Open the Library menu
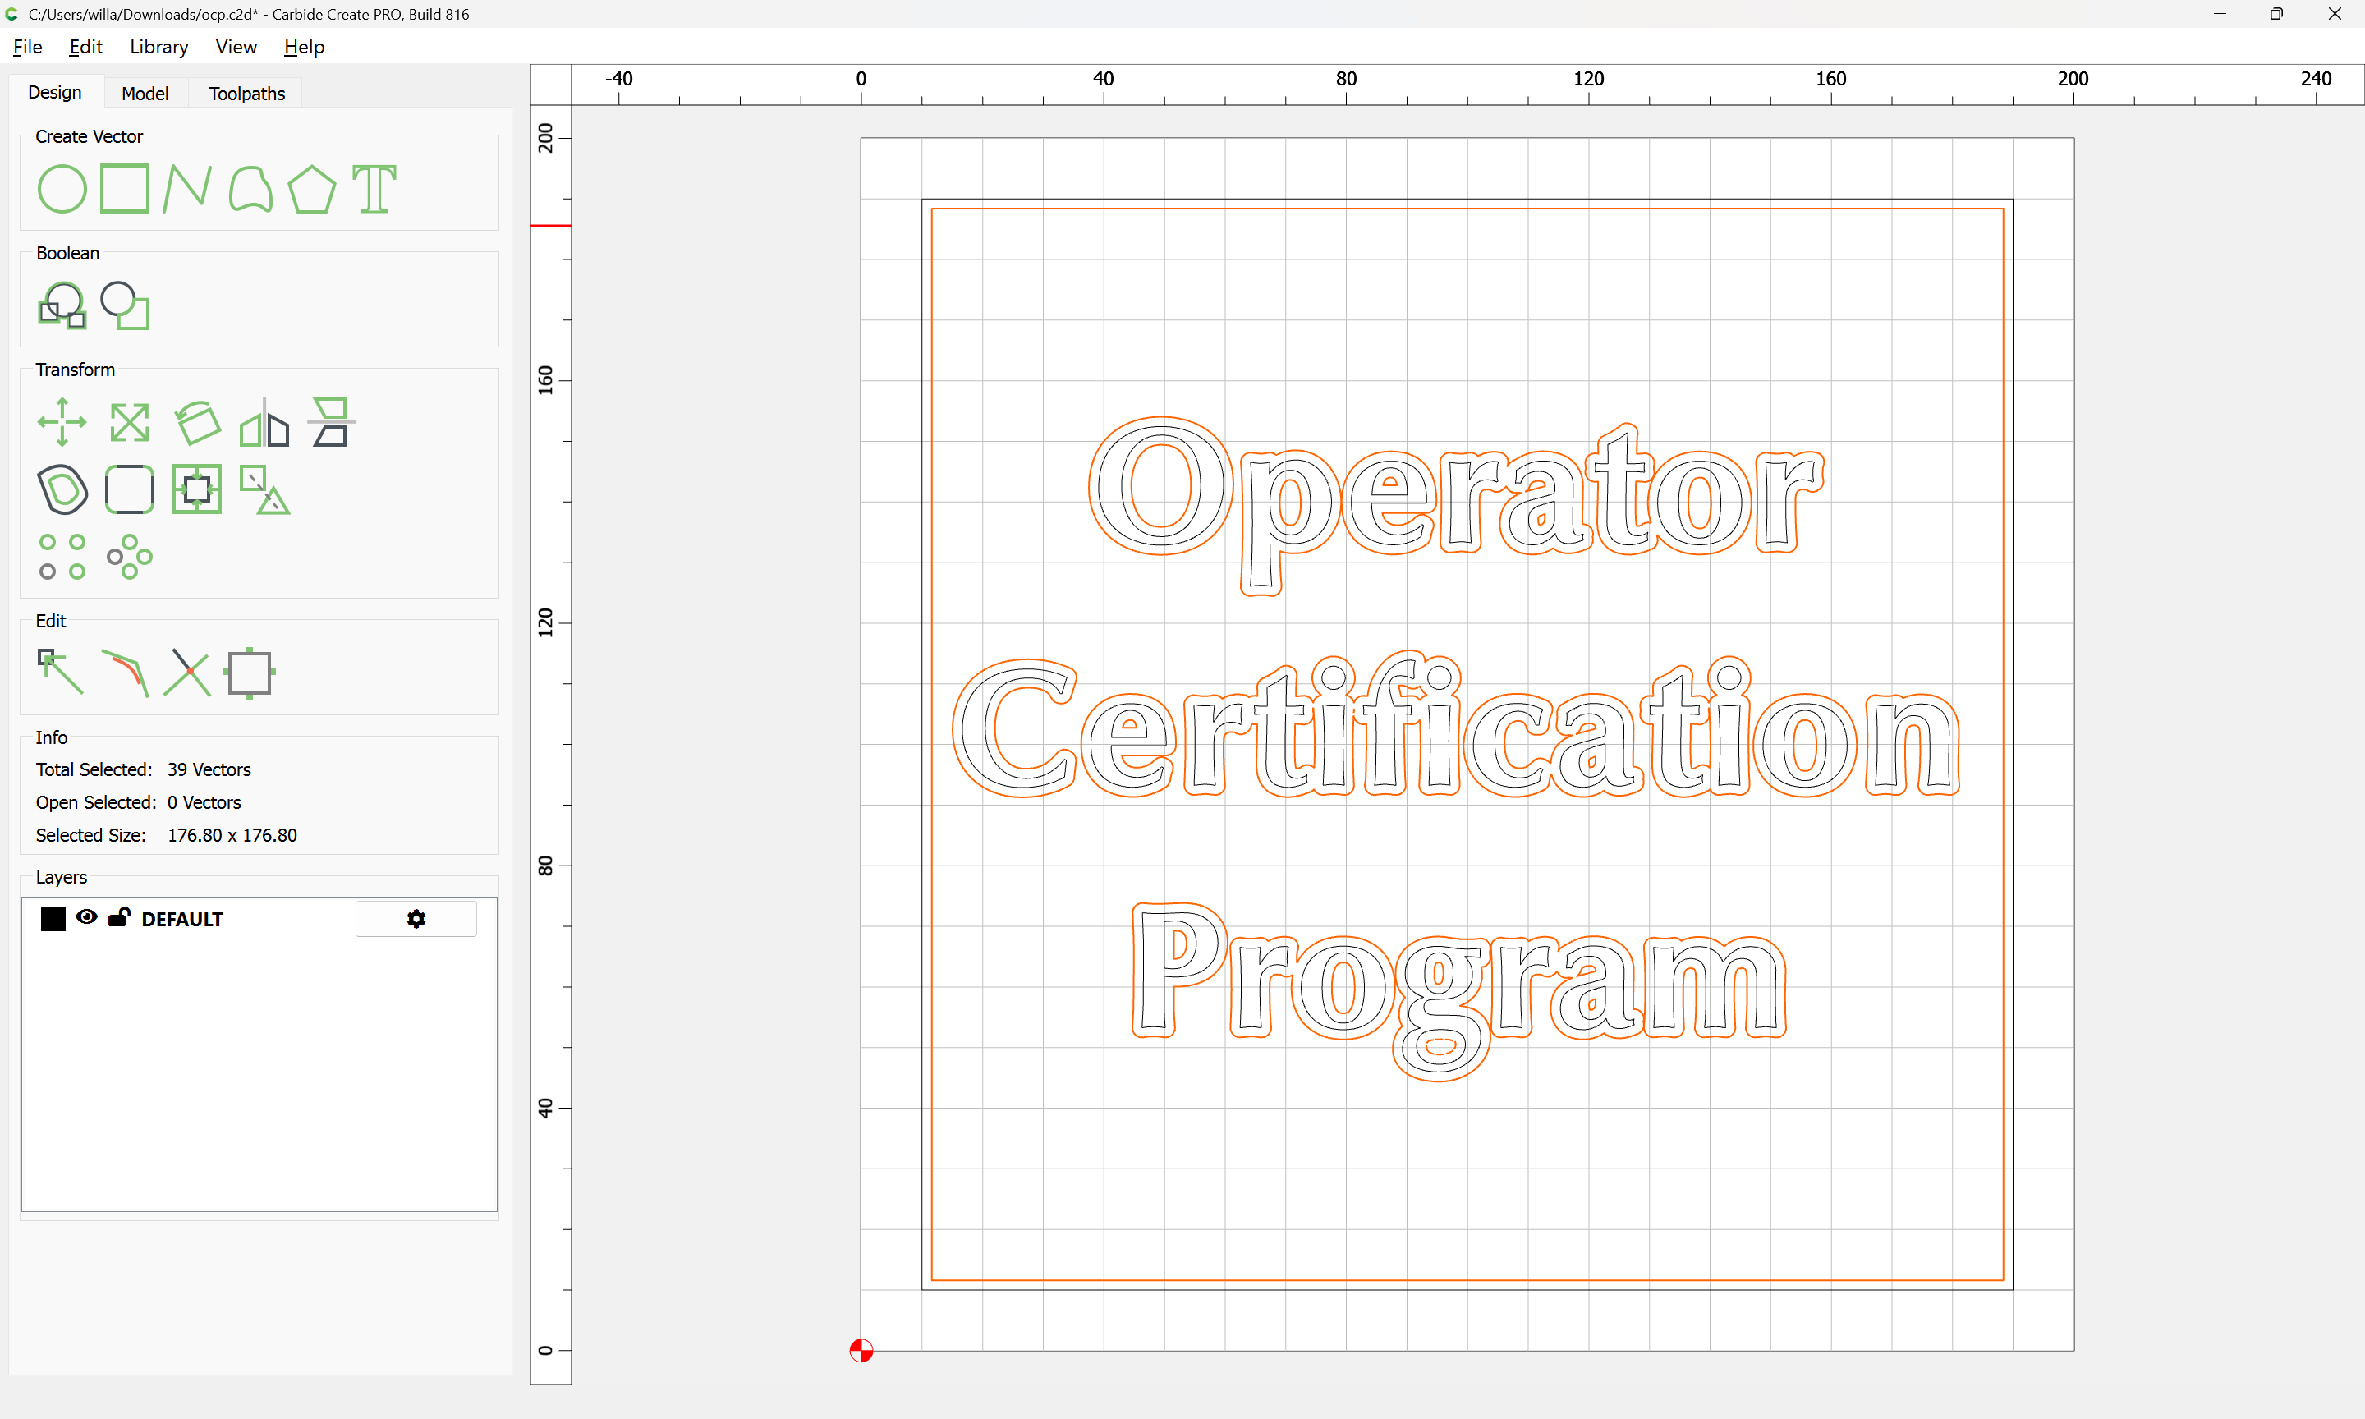 click(158, 46)
